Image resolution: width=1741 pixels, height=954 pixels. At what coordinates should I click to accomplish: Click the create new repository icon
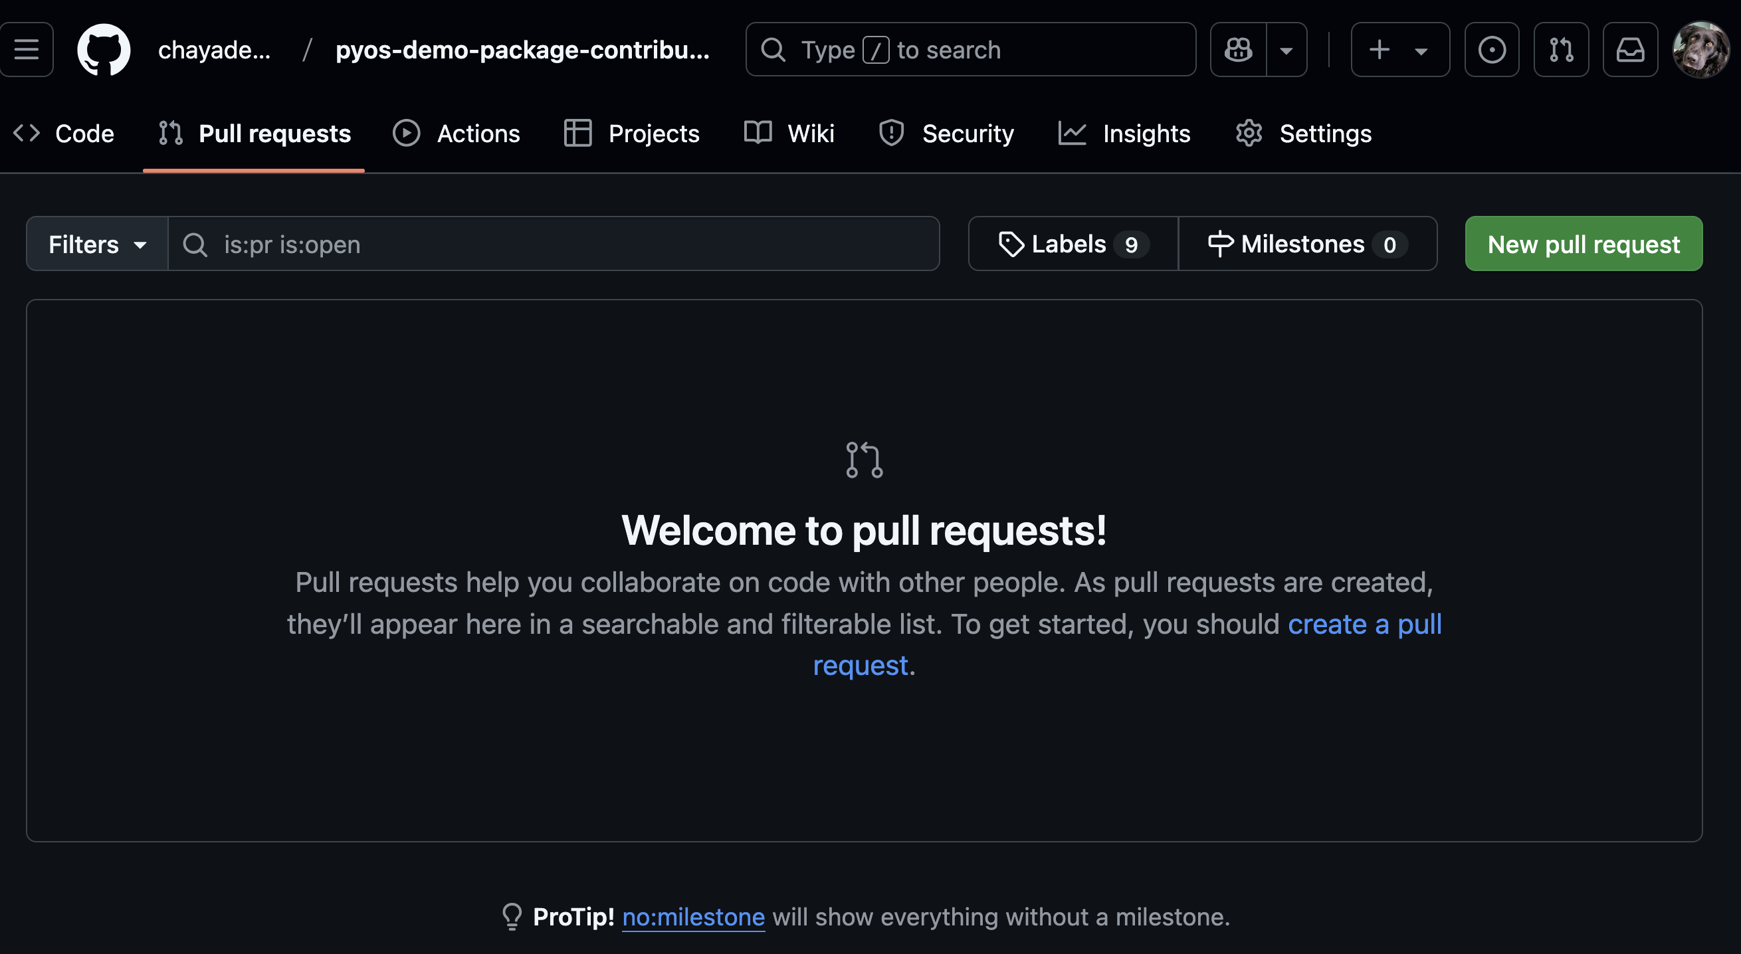pos(1380,48)
